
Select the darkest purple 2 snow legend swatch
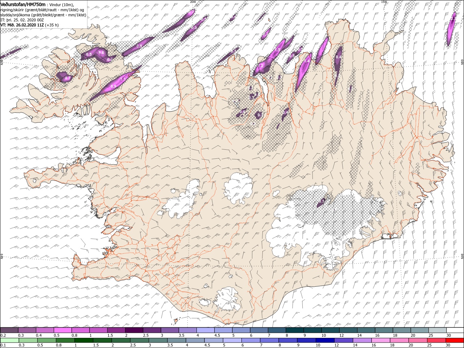point(134,330)
